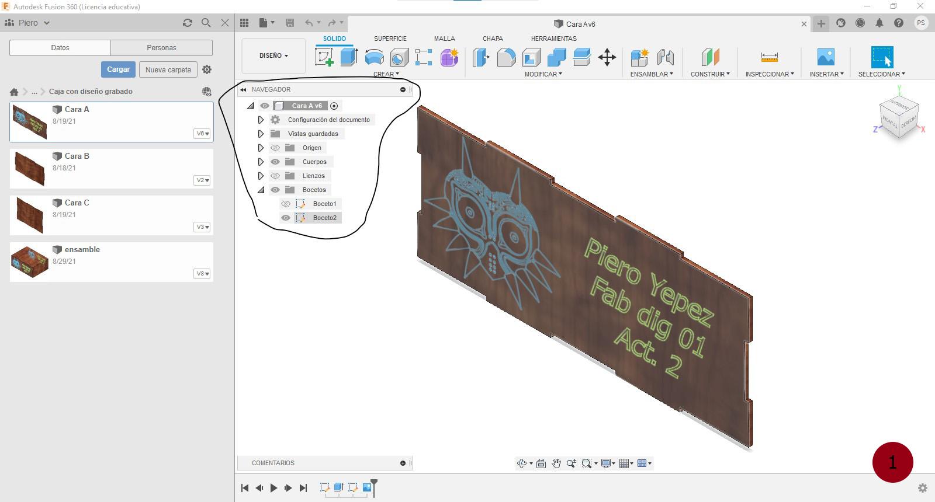Save the document with the save icon

(290, 23)
